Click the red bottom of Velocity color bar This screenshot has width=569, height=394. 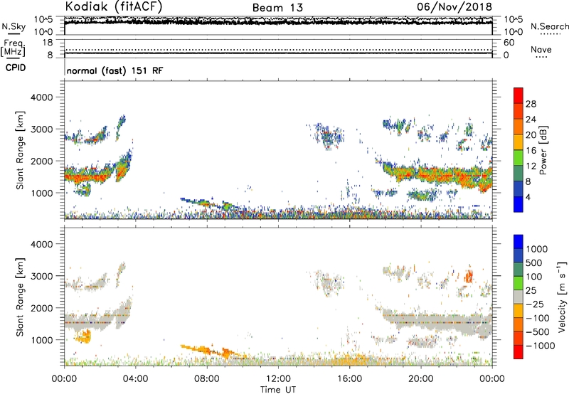click(519, 352)
